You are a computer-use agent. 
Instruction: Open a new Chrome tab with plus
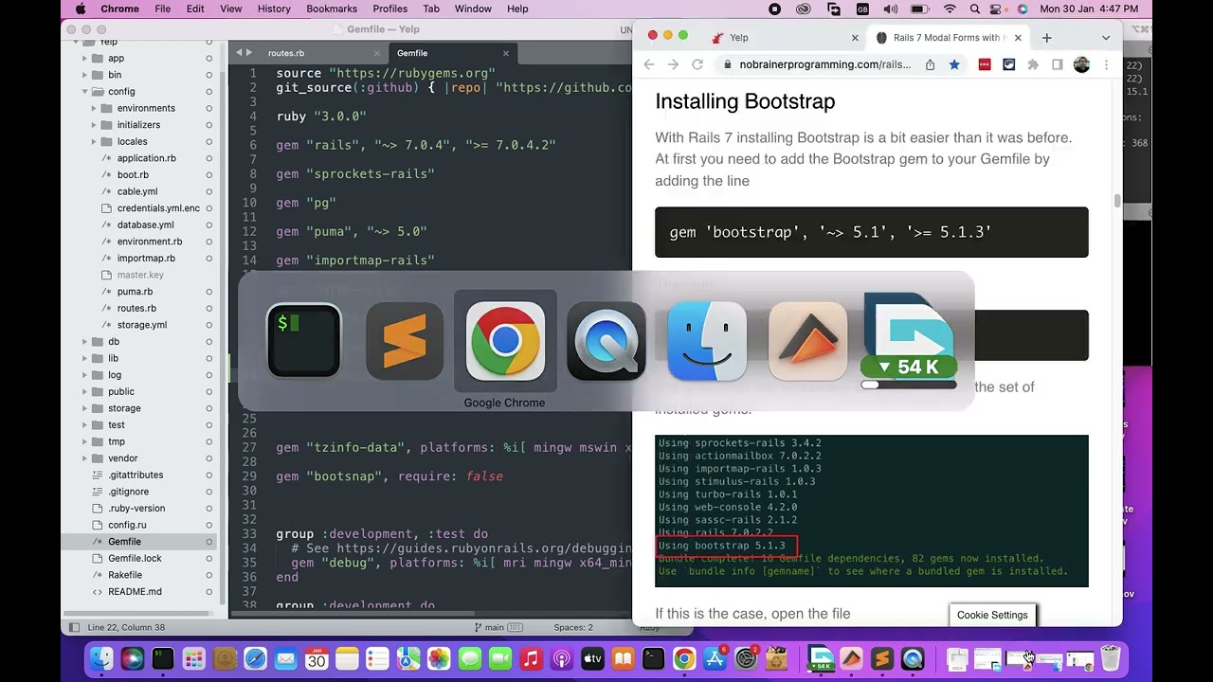[1046, 38]
